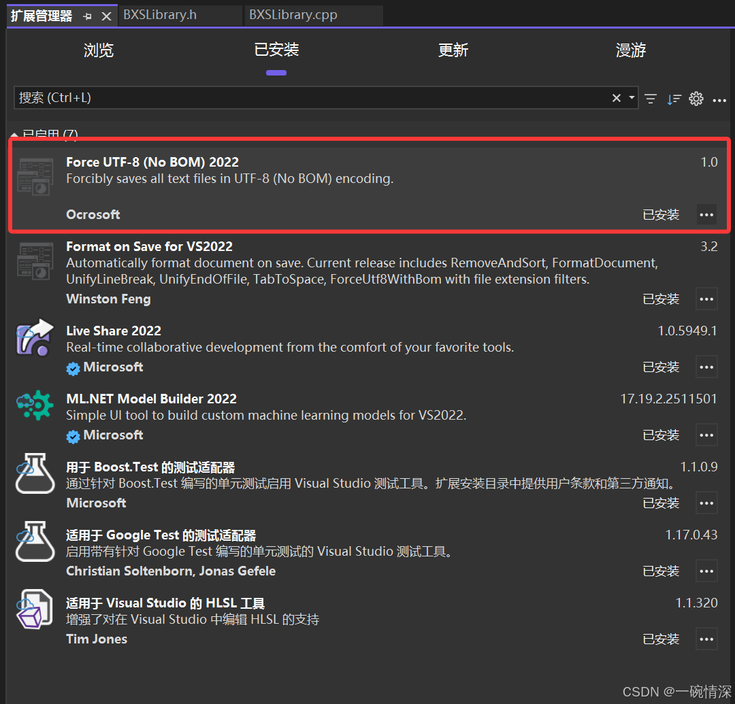735x704 pixels.
Task: Click version 1.1.320 text
Action: [696, 603]
